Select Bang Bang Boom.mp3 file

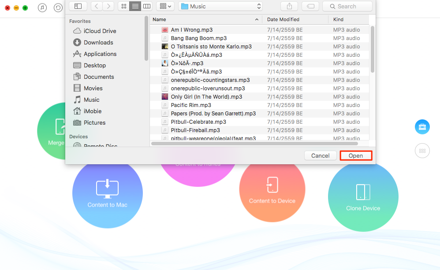pos(259,38)
